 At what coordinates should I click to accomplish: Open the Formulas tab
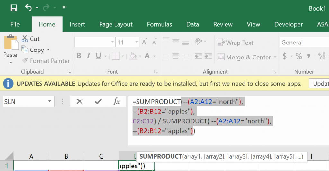click(159, 24)
